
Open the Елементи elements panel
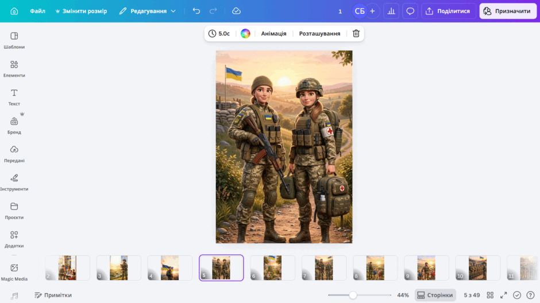14,69
